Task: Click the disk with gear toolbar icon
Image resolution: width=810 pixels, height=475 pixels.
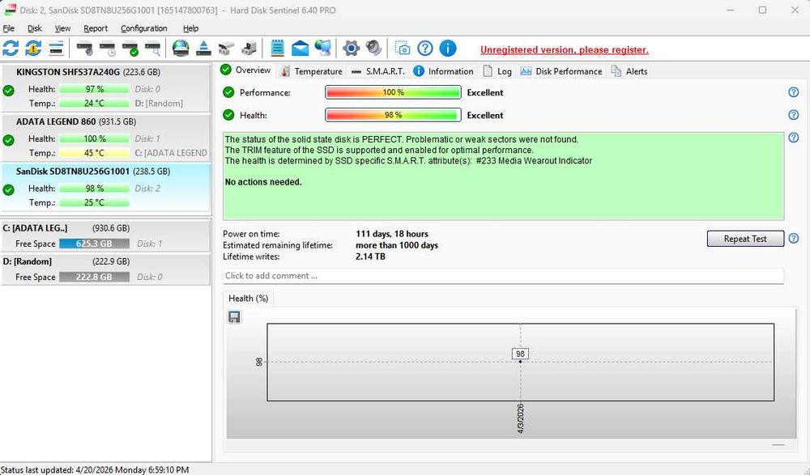Action: click(x=85, y=49)
